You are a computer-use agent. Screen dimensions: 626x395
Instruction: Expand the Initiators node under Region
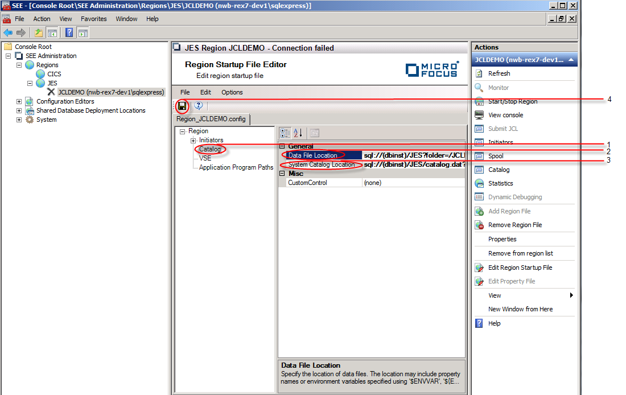pos(193,140)
